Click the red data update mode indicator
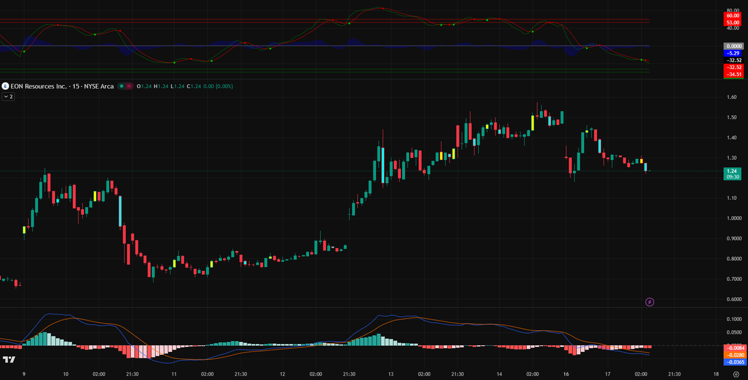Screen dimensions: 748x380 coord(130,86)
